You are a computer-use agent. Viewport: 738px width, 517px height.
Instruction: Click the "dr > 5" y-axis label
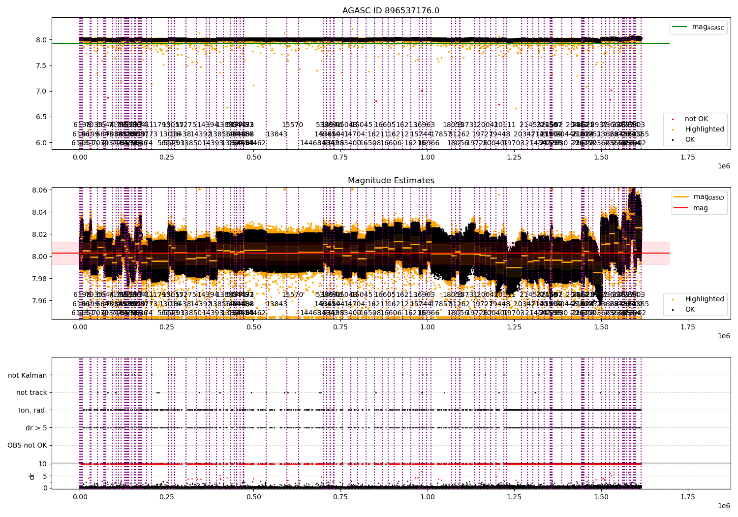click(x=36, y=428)
